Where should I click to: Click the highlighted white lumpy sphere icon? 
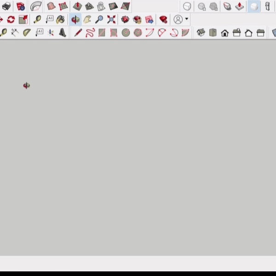tap(254, 6)
